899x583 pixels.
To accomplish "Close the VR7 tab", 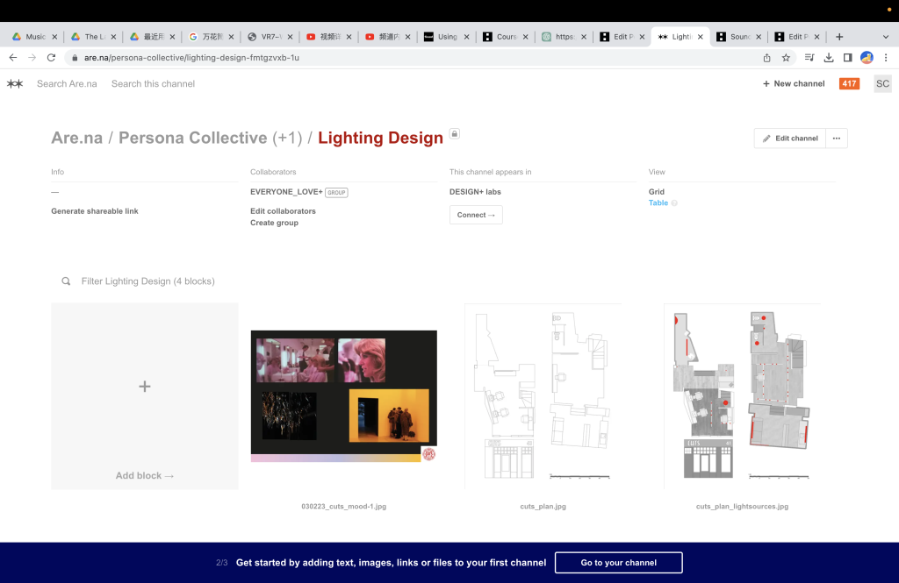I will 290,37.
